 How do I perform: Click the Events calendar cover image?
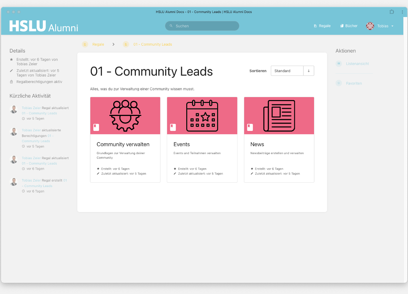pos(202,116)
